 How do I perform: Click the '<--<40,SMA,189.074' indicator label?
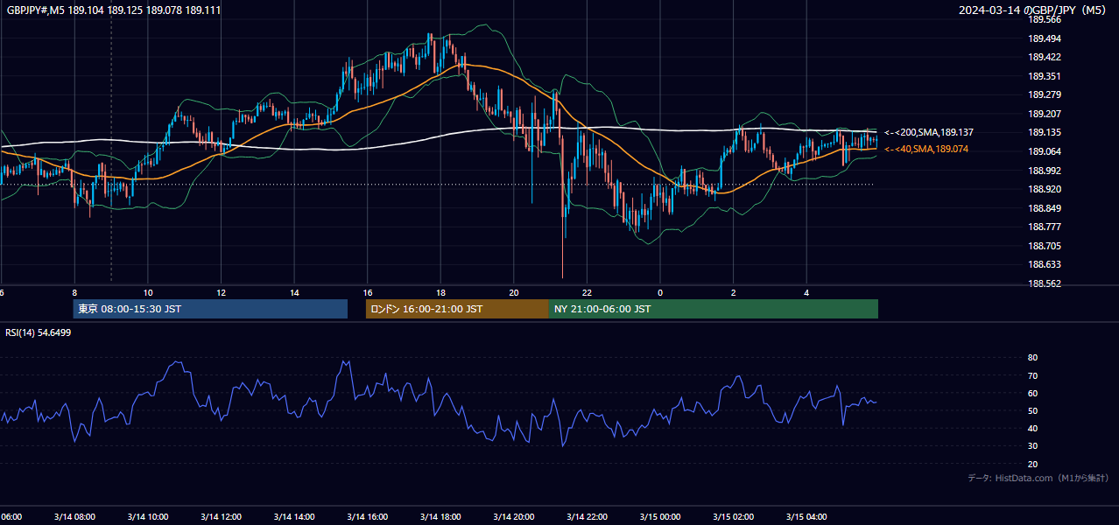point(926,150)
